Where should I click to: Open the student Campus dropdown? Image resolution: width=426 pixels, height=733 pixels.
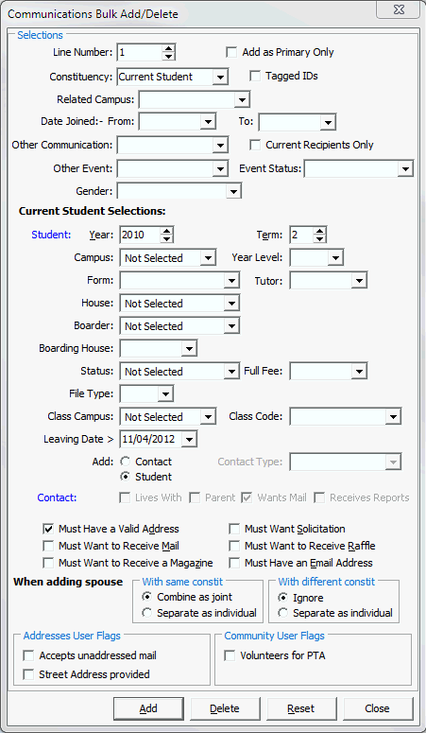pyautogui.click(x=208, y=258)
